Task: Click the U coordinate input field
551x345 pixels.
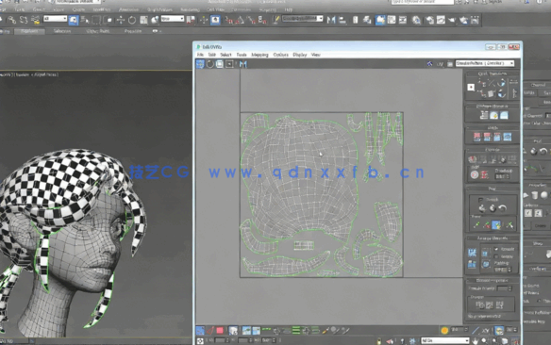Action: (x=221, y=340)
